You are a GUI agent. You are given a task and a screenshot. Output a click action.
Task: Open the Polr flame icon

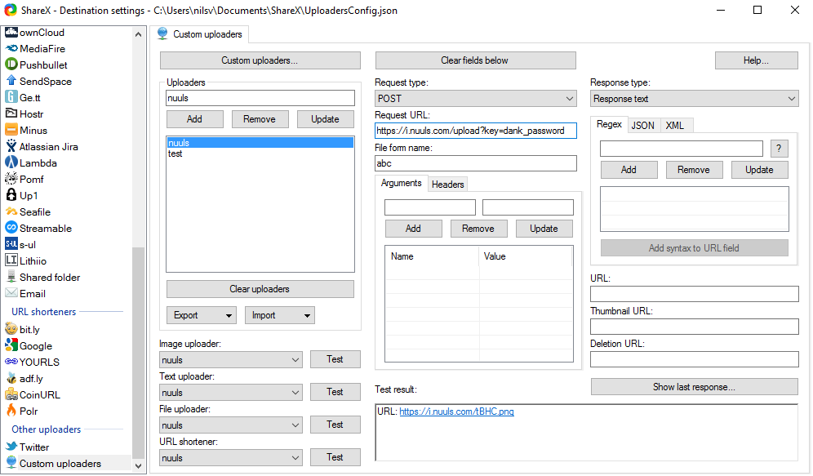[11, 411]
